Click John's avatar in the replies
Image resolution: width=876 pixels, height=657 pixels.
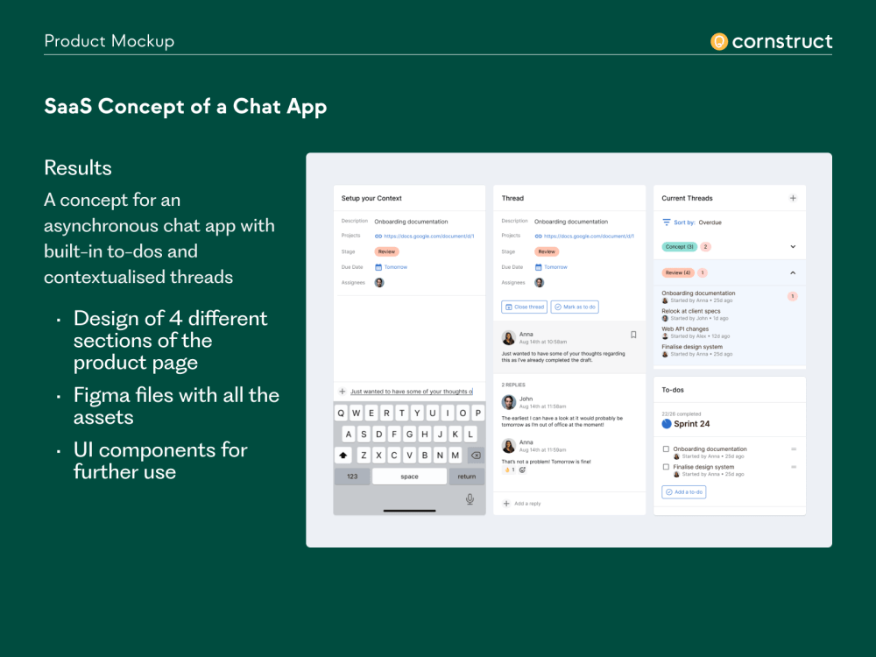[x=508, y=402]
